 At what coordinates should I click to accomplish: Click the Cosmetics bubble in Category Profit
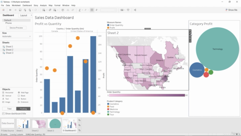(197, 70)
